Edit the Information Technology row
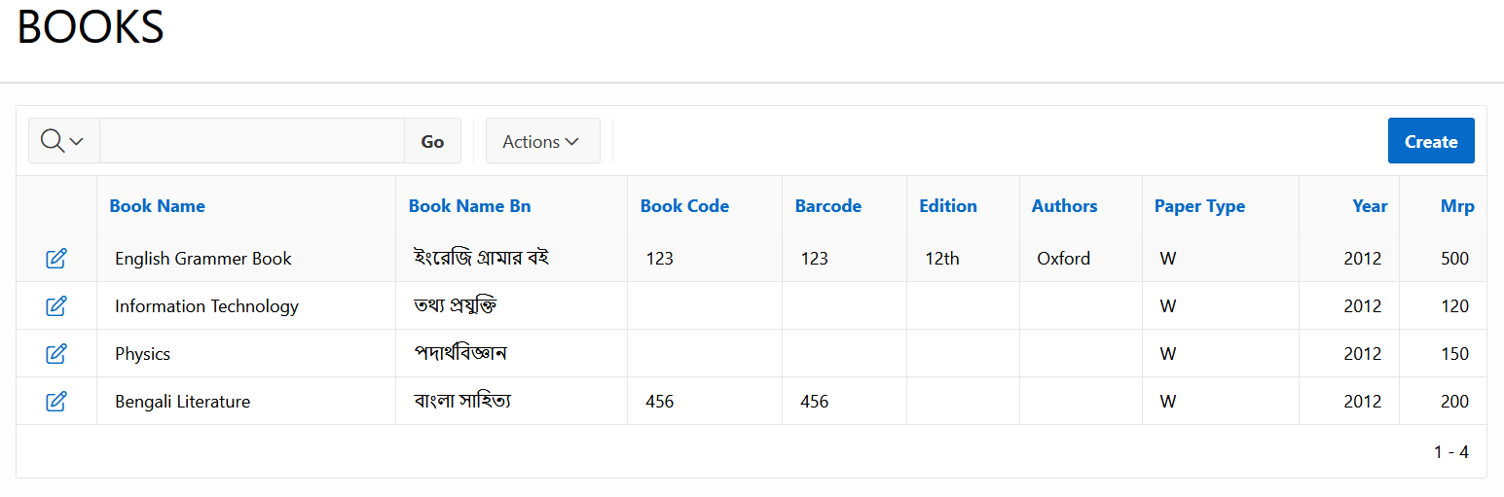This screenshot has width=1504, height=497. pyautogui.click(x=56, y=305)
